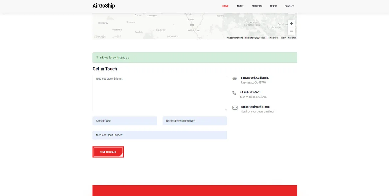Image resolution: width=389 pixels, height=196 pixels.
Task: Click the phone icon
Action: (234, 93)
